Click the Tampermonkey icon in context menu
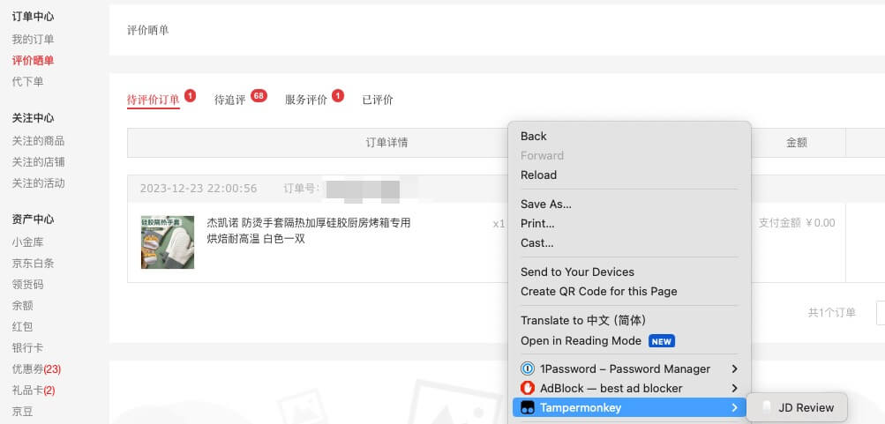This screenshot has width=885, height=424. [527, 407]
